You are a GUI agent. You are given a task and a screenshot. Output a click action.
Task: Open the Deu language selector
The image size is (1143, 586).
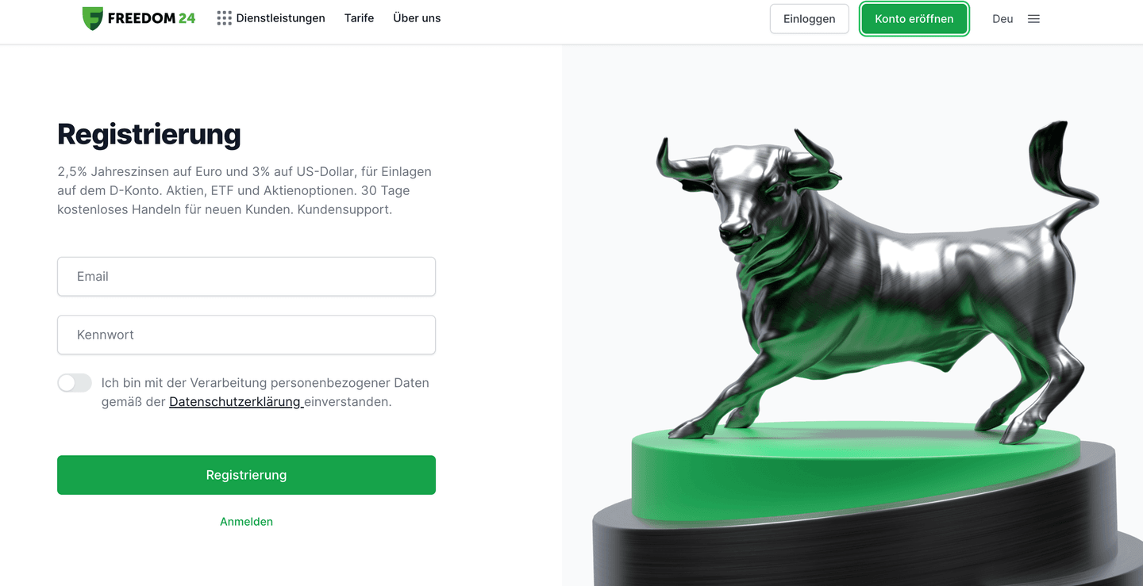coord(1003,19)
